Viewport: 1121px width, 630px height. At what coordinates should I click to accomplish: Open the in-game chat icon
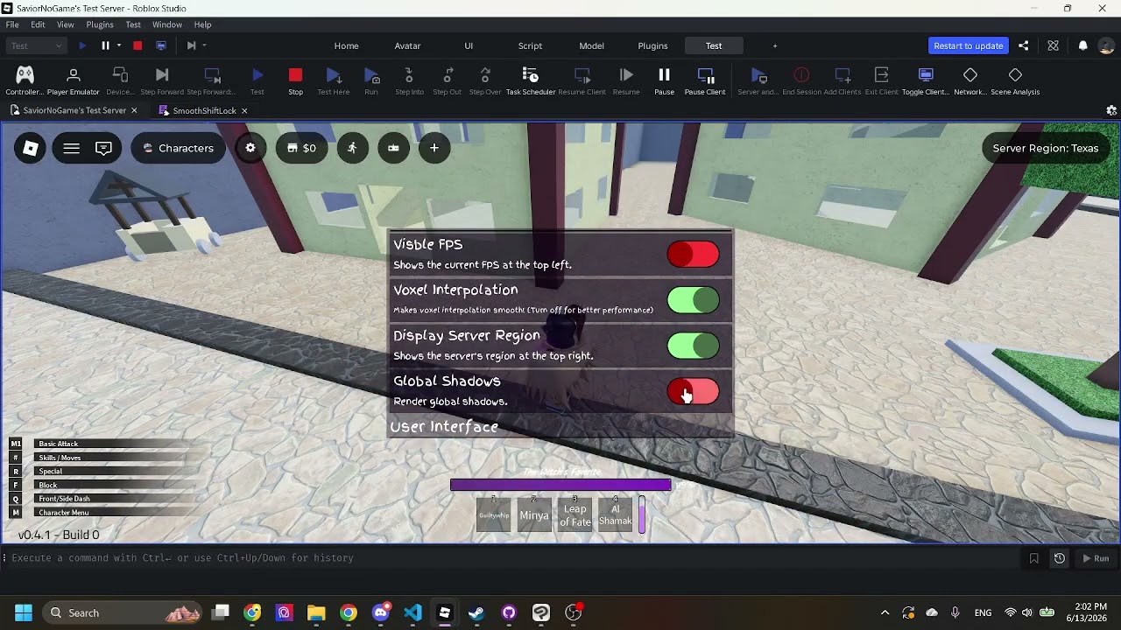pos(103,148)
